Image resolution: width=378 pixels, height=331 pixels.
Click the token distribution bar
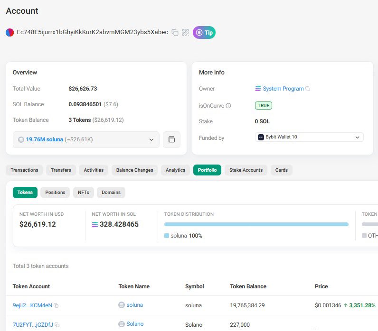[256, 224]
